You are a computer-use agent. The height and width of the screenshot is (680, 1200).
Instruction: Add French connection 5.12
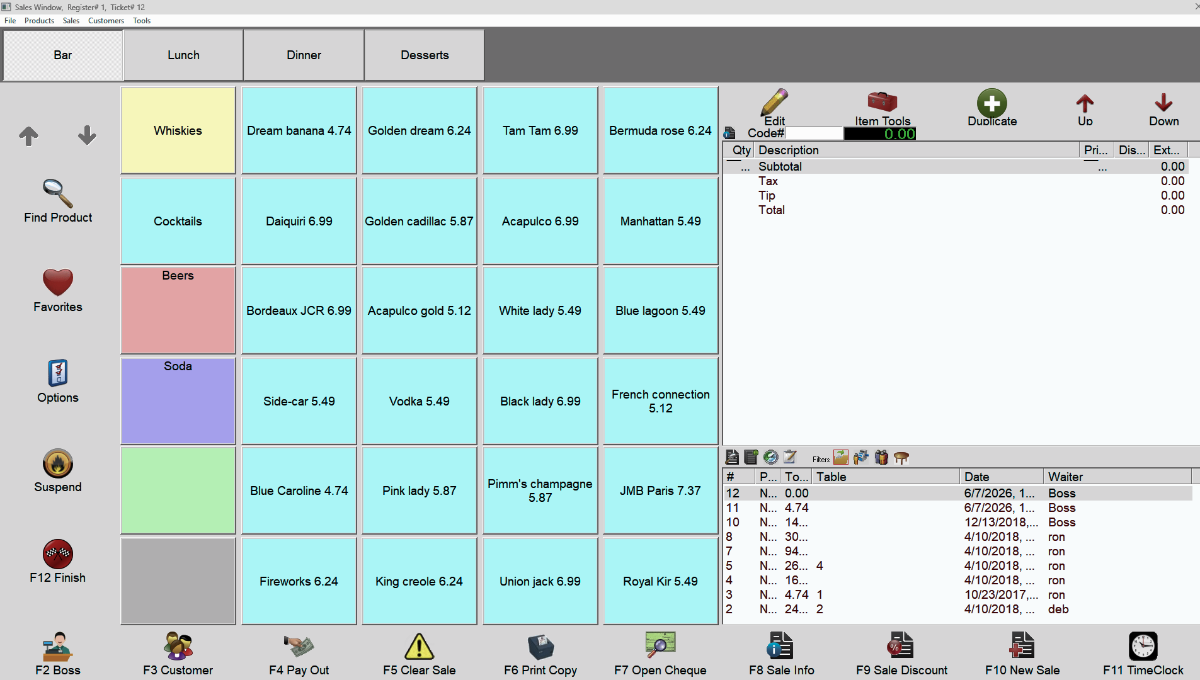pyautogui.click(x=661, y=401)
